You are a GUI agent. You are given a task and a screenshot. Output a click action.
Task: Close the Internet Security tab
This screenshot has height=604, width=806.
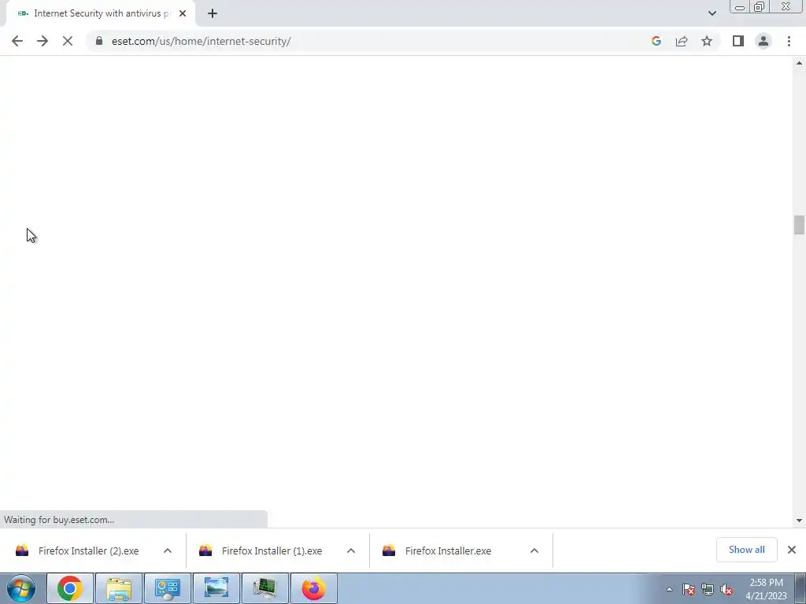183,13
